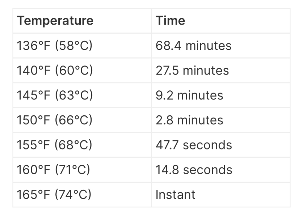Click the 2.8 minutes time cell
Image resolution: width=303 pixels, height=217 pixels.
click(189, 120)
